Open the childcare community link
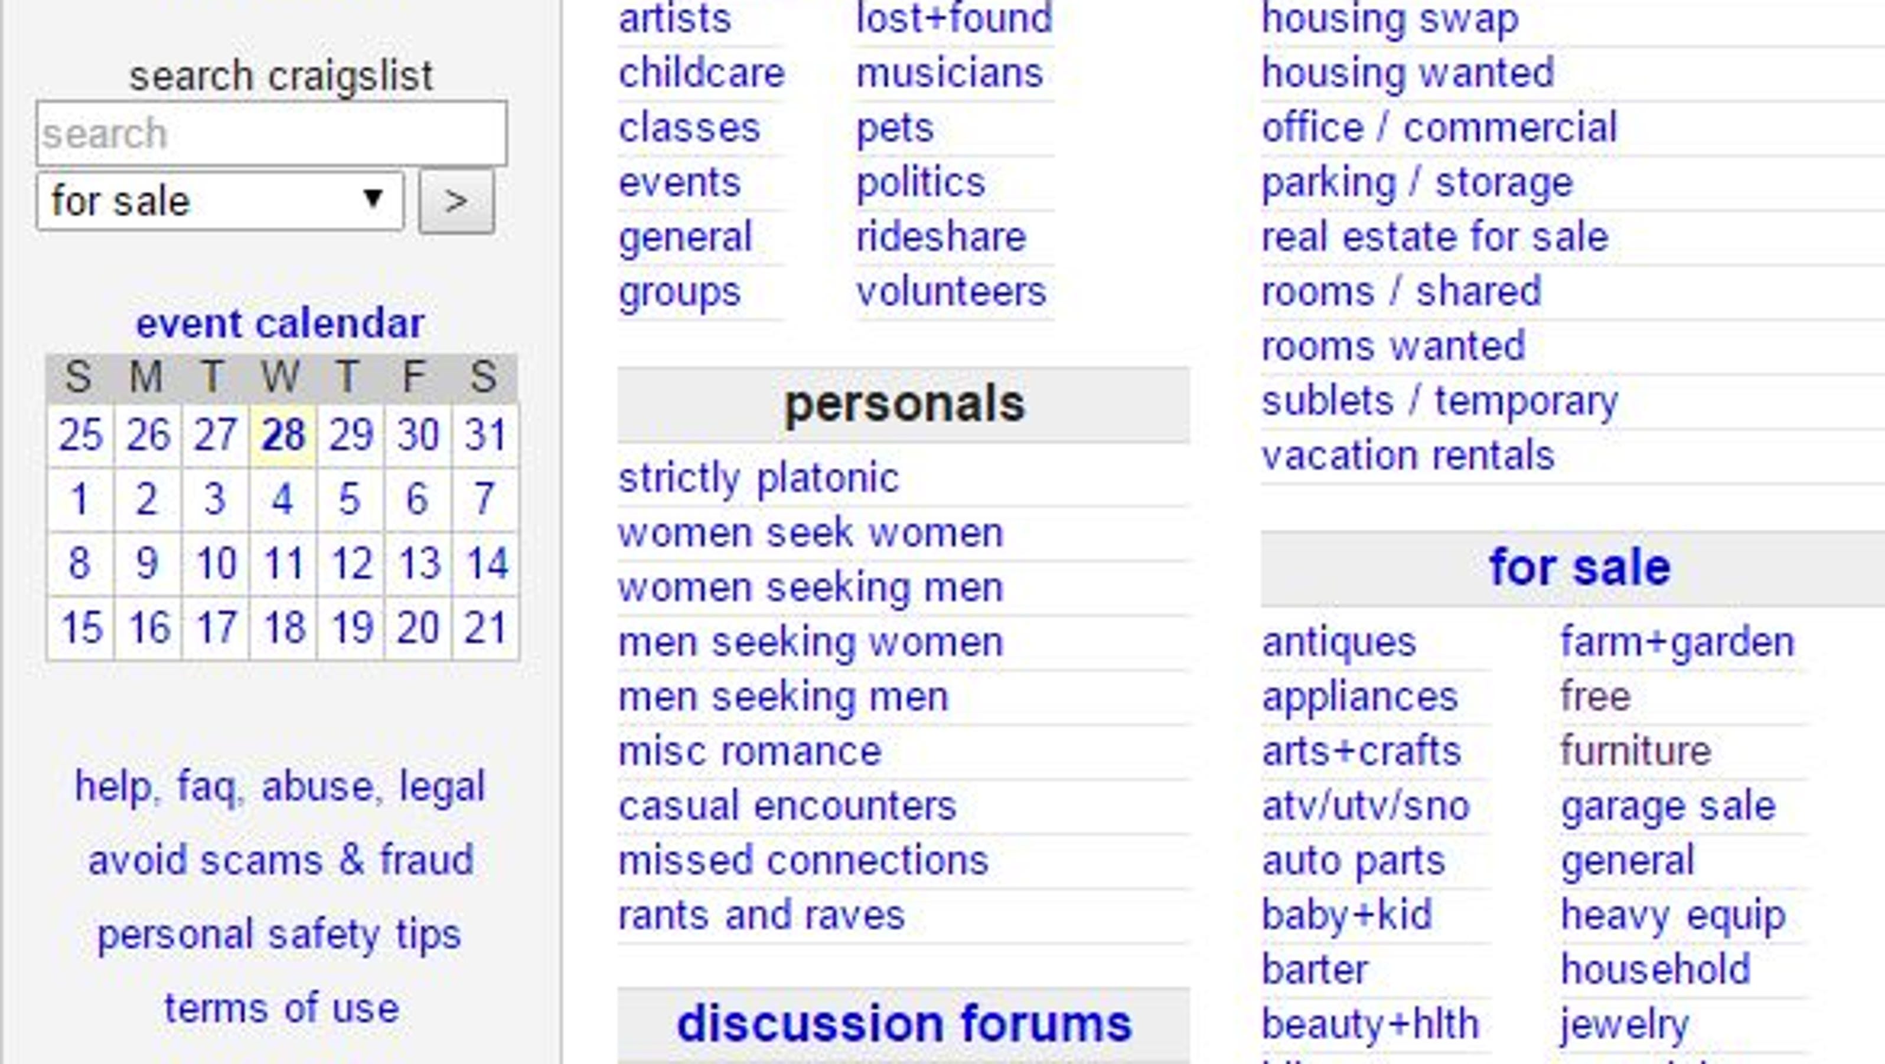 pos(702,73)
